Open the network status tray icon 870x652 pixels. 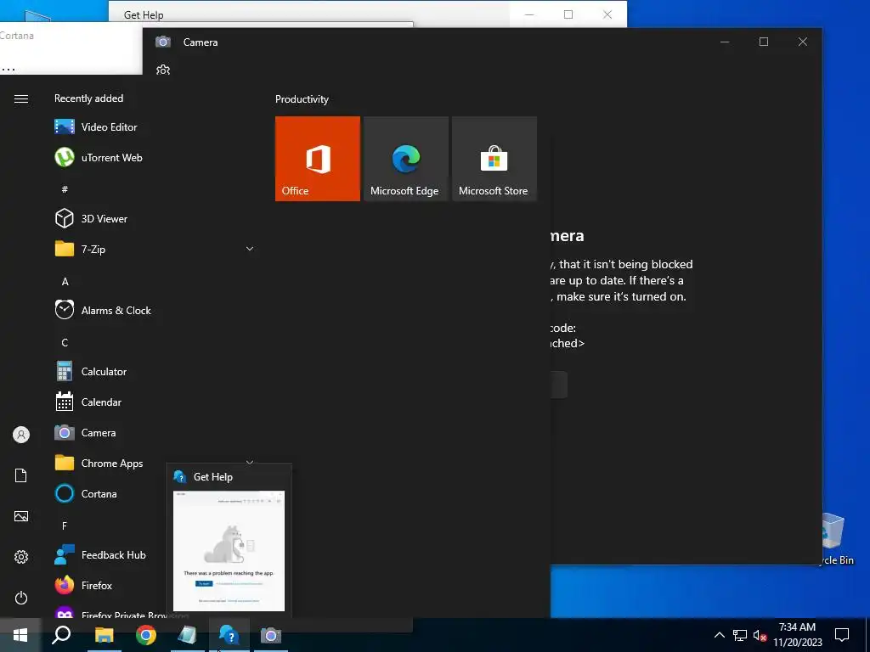tap(740, 635)
